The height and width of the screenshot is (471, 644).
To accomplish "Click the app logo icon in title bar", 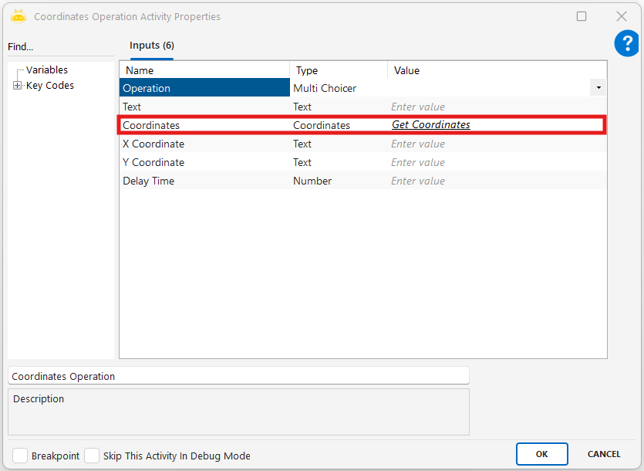I will [19, 16].
